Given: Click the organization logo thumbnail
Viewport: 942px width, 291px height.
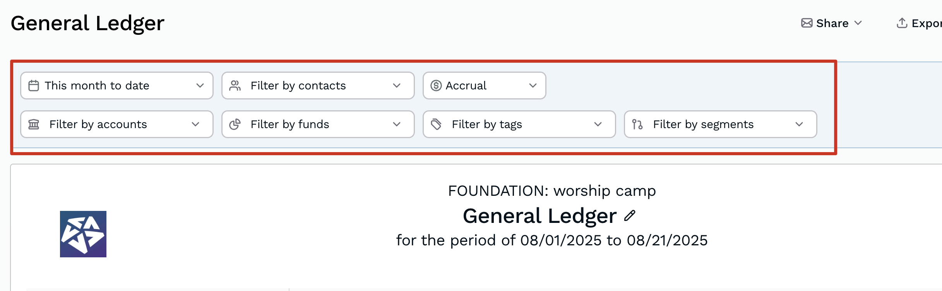Looking at the screenshot, I should (83, 234).
